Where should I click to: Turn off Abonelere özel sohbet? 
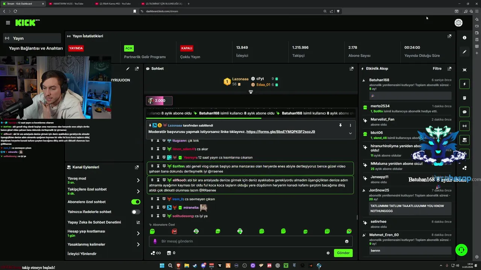136,202
